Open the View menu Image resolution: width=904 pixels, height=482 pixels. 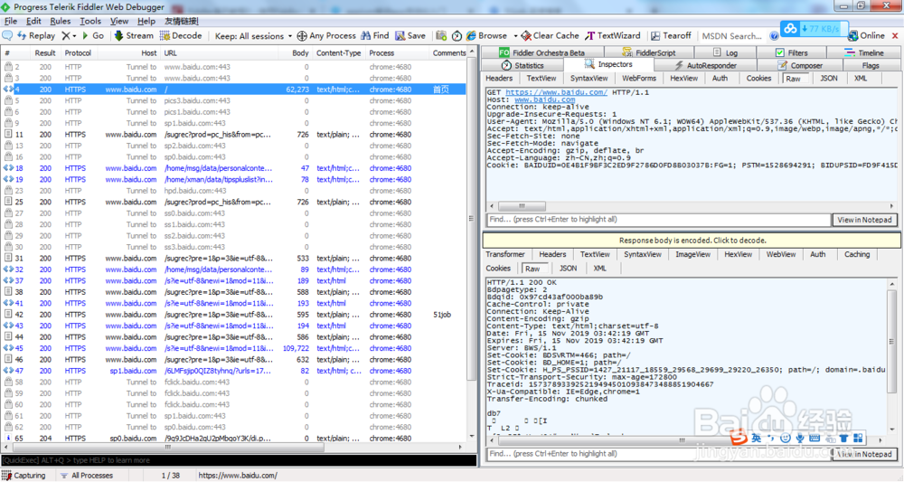click(x=119, y=21)
